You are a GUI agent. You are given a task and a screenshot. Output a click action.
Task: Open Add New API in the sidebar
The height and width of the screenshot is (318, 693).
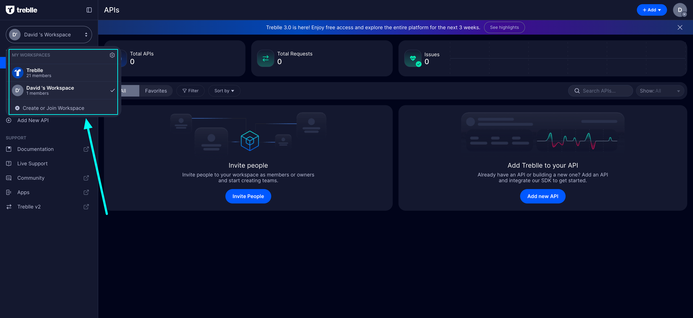33,120
